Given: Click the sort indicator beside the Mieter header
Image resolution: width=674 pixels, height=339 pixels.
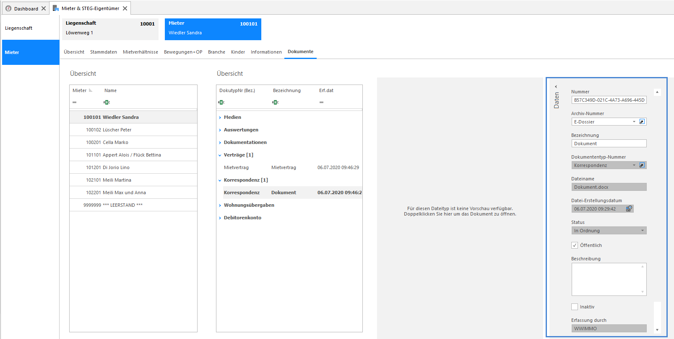Looking at the screenshot, I should pyautogui.click(x=91, y=90).
